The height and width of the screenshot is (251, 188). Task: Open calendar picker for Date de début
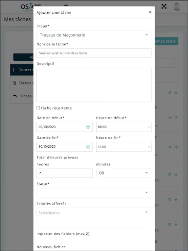click(88, 127)
